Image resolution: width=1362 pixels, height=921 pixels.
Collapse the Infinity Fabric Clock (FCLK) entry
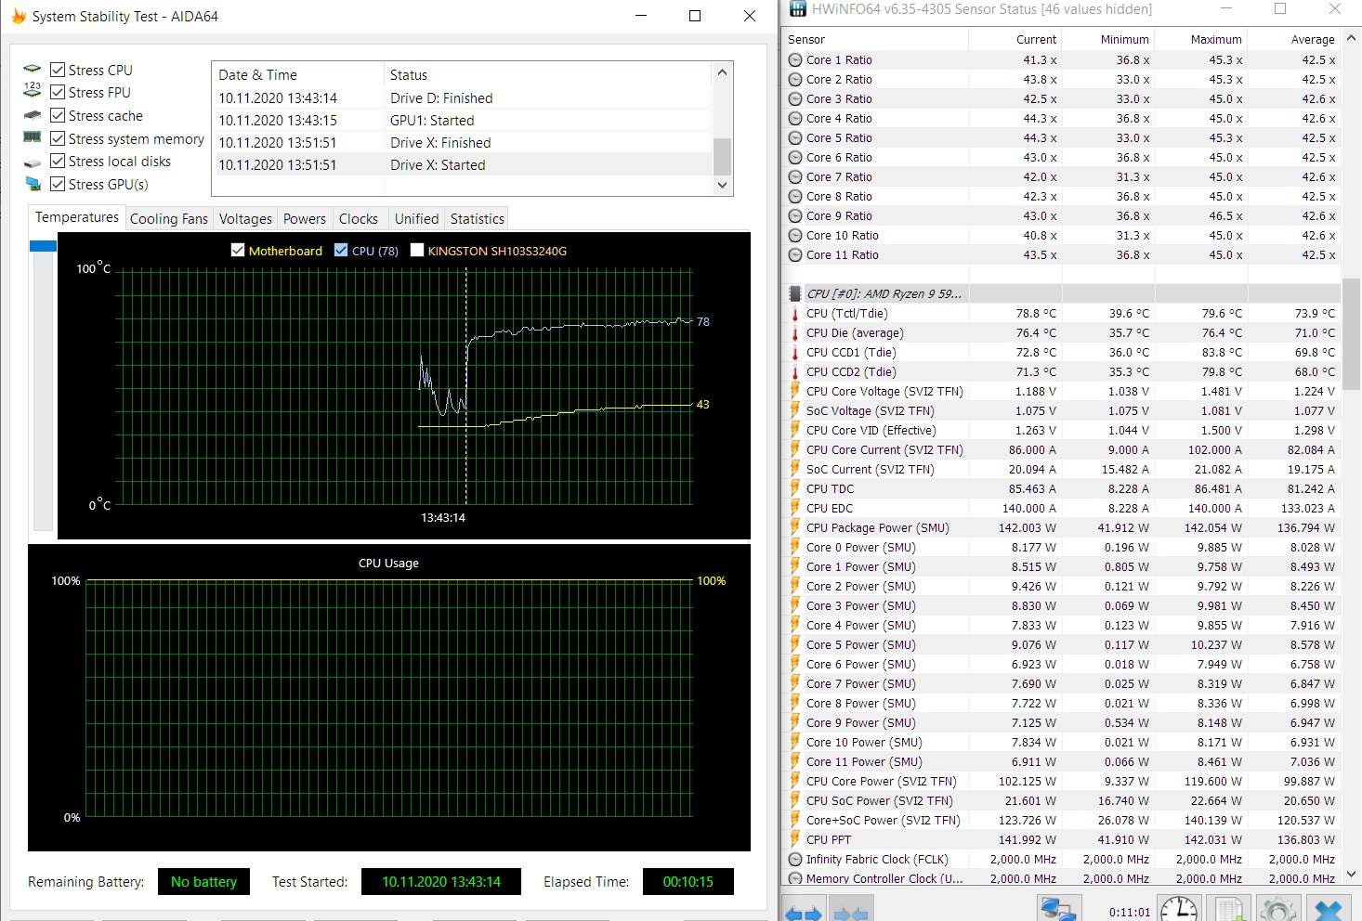tap(795, 859)
